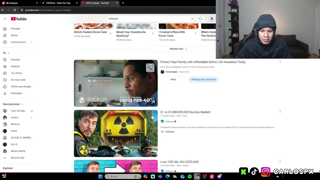Click the Descargas download icon
320x180 pixels.
point(5,93)
